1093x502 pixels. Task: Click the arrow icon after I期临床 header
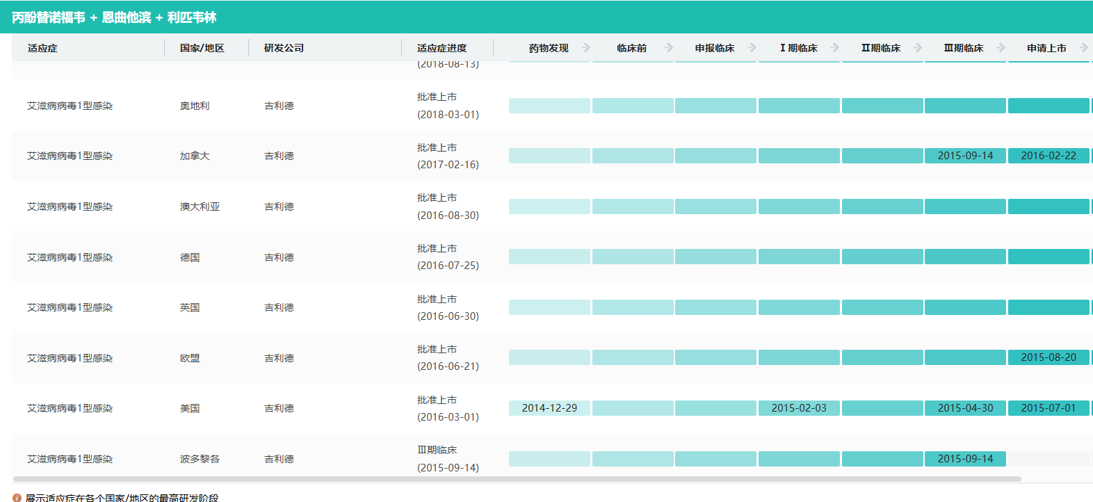tap(835, 48)
